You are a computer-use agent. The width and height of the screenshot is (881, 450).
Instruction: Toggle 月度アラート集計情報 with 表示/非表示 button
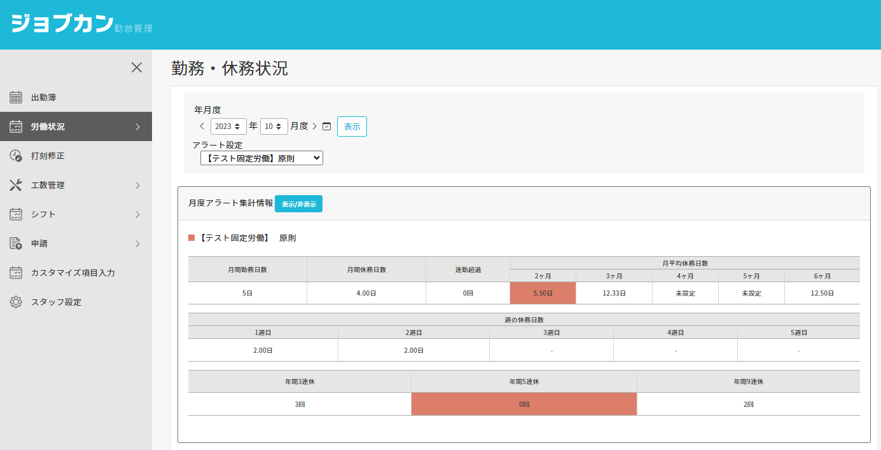pos(298,204)
